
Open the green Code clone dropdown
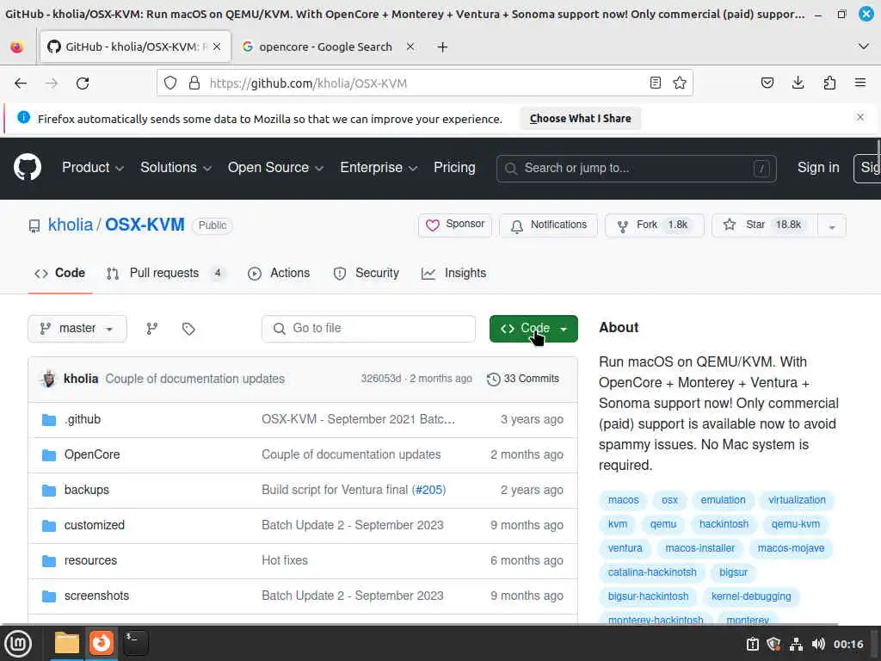pos(533,329)
